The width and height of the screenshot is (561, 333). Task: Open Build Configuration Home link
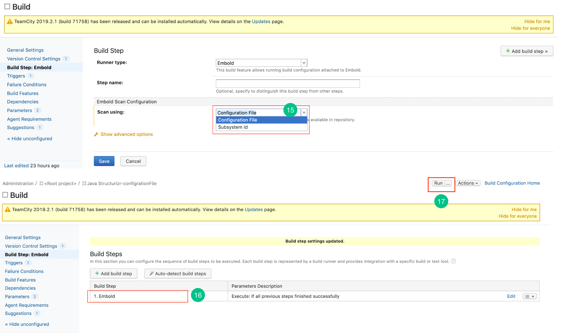pyautogui.click(x=512, y=183)
